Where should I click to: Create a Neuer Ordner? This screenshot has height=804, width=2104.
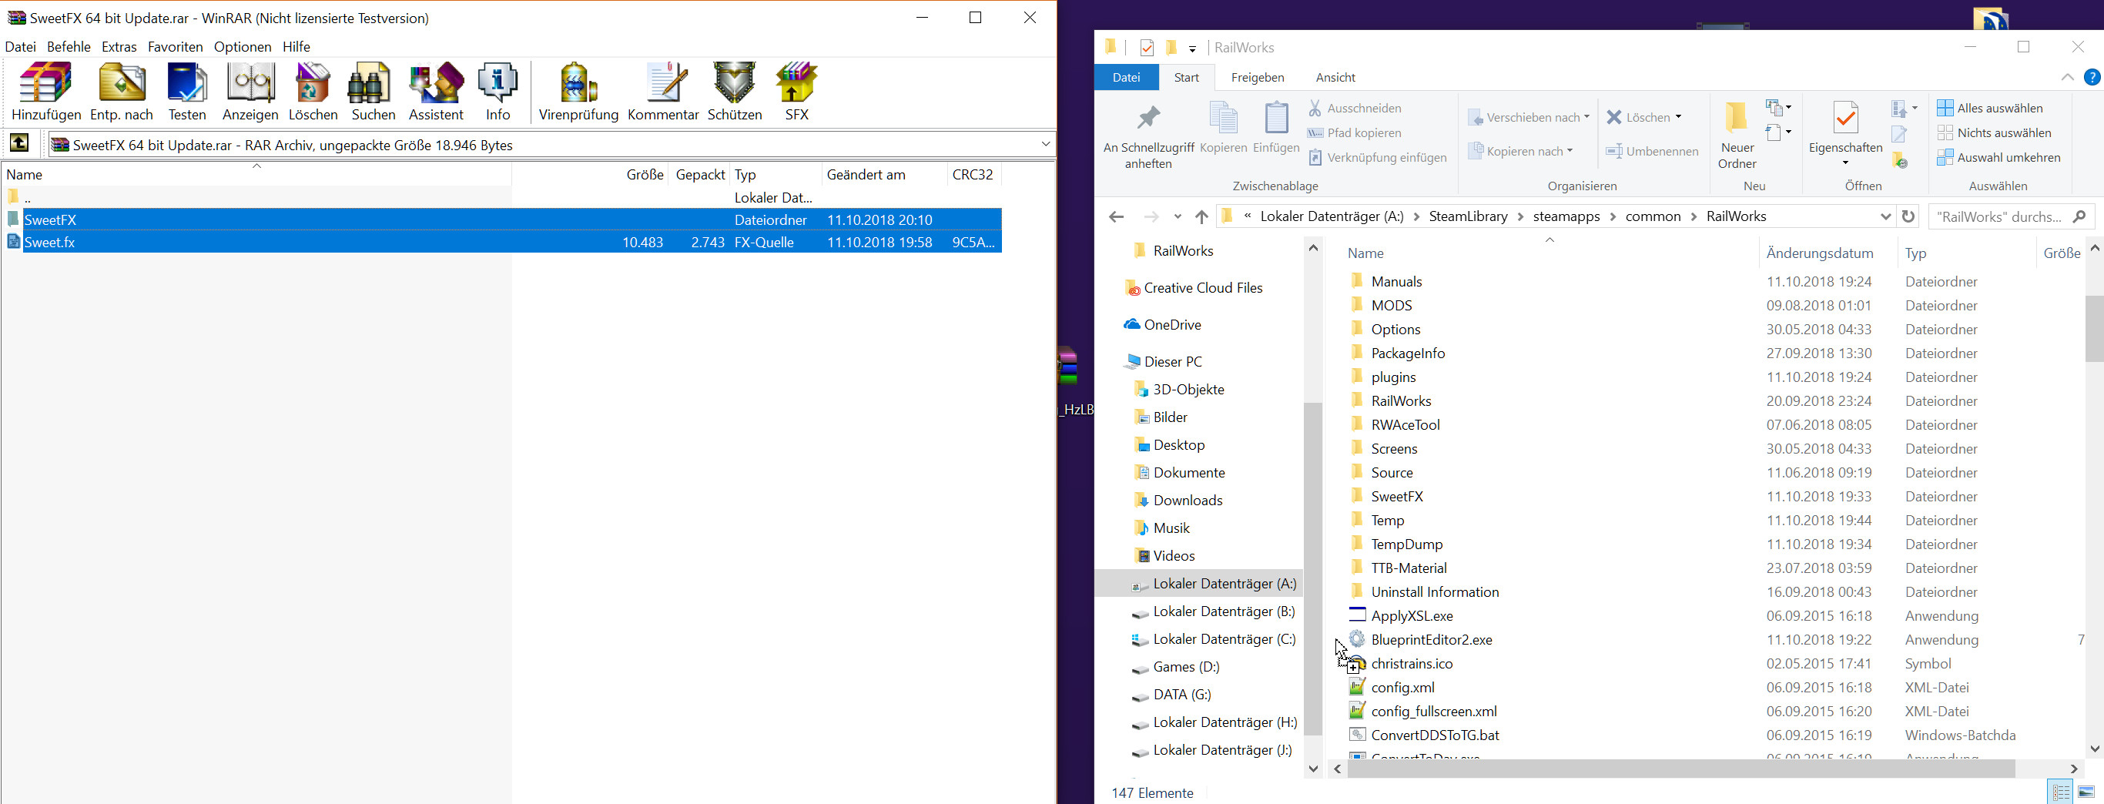(1737, 136)
